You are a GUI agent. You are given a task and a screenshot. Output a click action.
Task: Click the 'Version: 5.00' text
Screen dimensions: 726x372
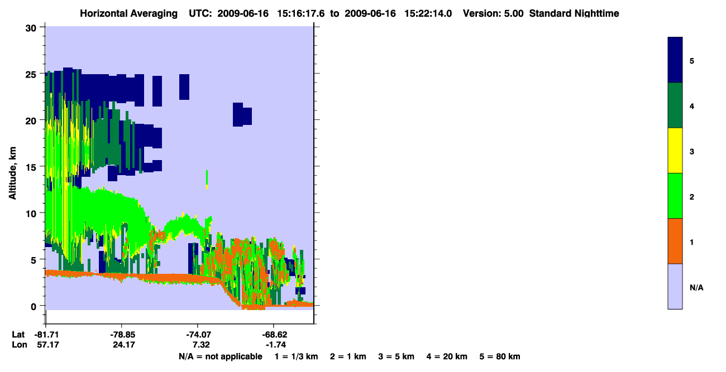493,13
